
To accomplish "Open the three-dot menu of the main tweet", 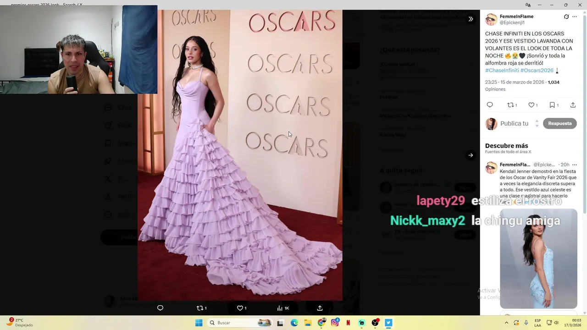I will 575,16.
